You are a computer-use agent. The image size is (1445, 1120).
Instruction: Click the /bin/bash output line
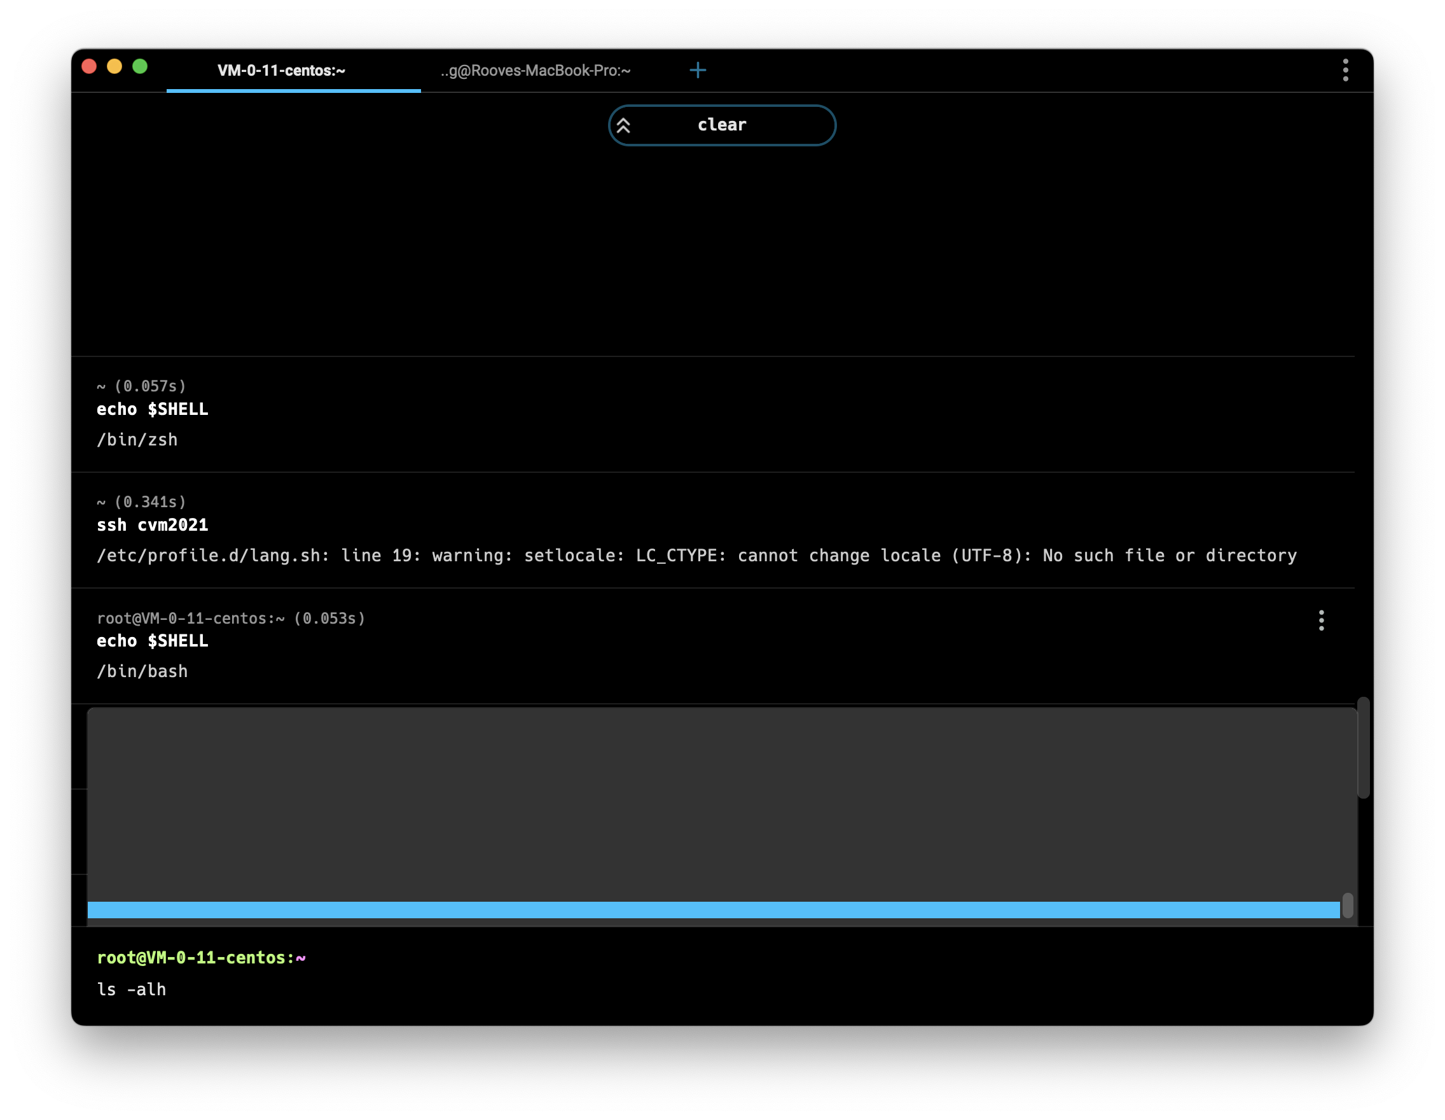click(x=142, y=671)
